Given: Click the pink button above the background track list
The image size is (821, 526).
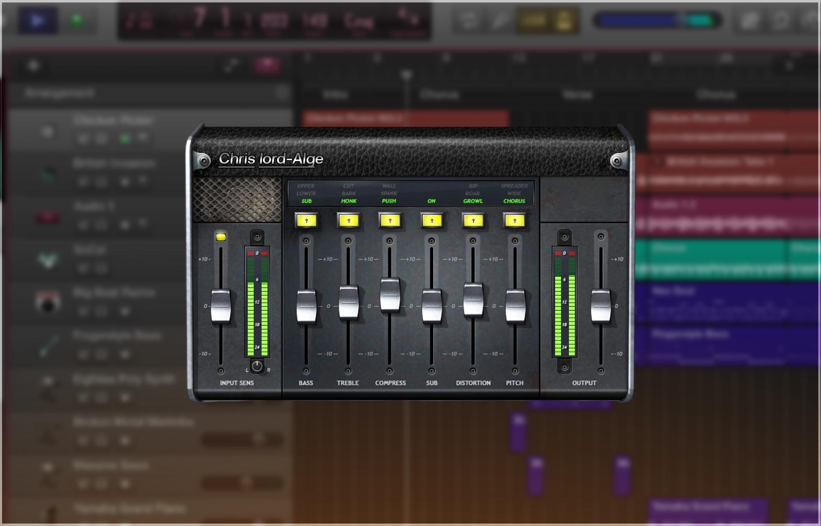Looking at the screenshot, I should tap(267, 65).
